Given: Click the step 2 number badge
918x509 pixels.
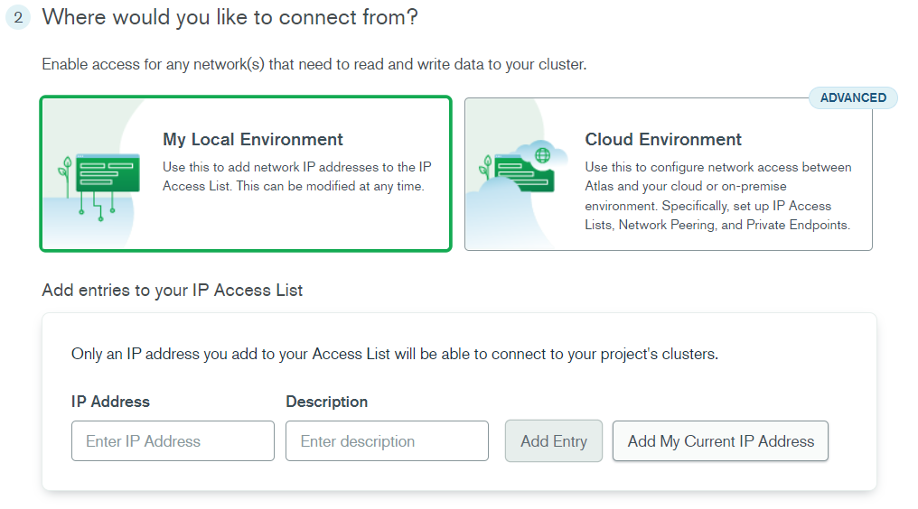Looking at the screenshot, I should click(x=18, y=17).
